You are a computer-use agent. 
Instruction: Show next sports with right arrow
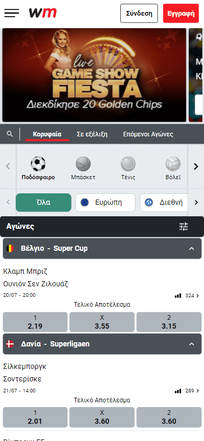pos(196,167)
